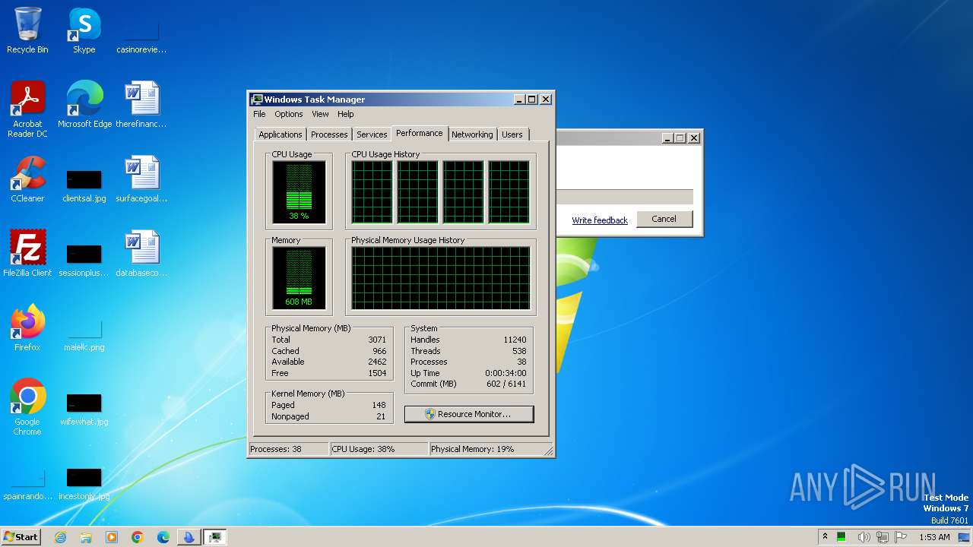This screenshot has width=973, height=547.
Task: Click the network tray icon
Action: [883, 537]
